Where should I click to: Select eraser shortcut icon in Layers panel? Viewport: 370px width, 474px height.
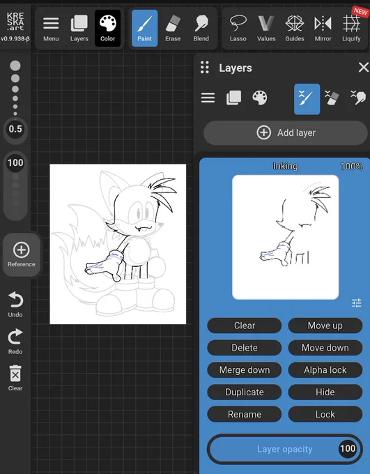click(332, 98)
